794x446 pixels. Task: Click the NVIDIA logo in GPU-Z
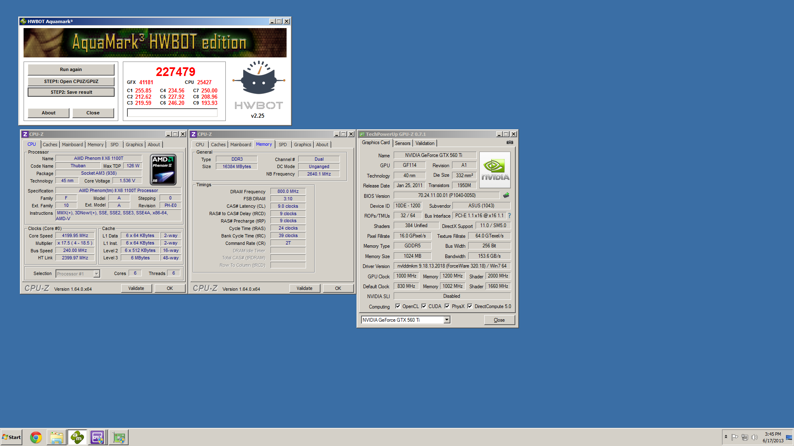click(495, 170)
